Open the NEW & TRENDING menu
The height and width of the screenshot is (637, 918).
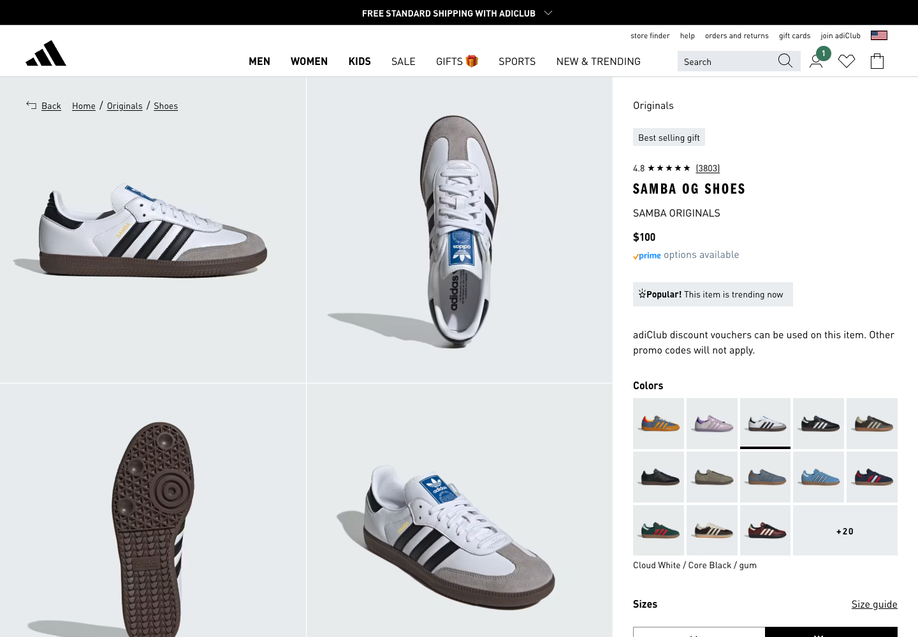pyautogui.click(x=599, y=61)
